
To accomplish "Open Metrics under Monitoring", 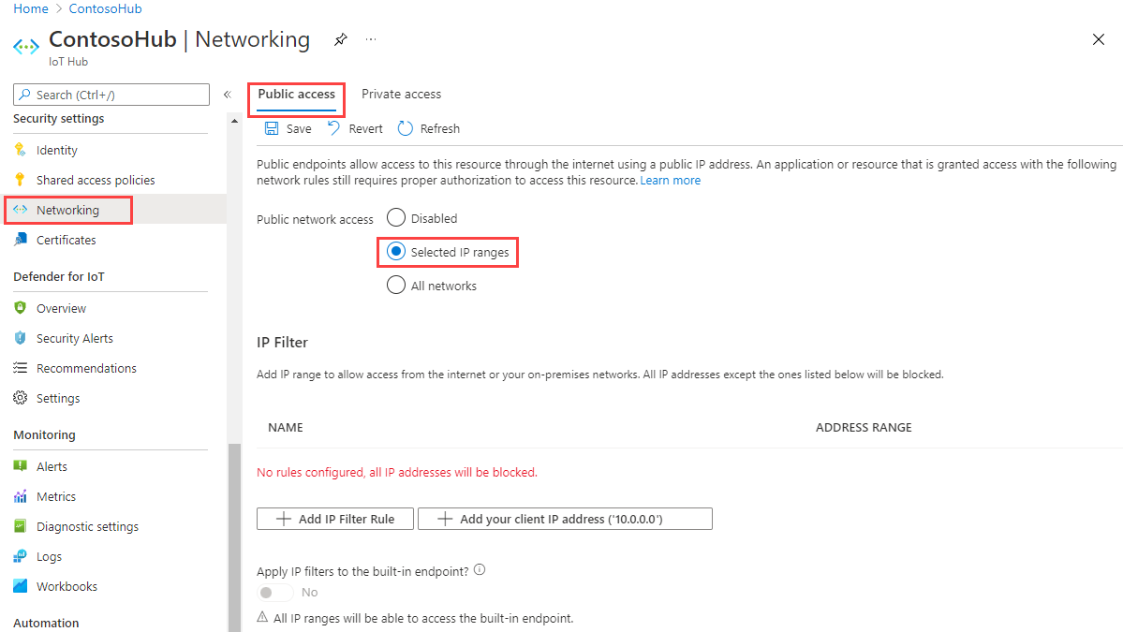I will point(60,495).
